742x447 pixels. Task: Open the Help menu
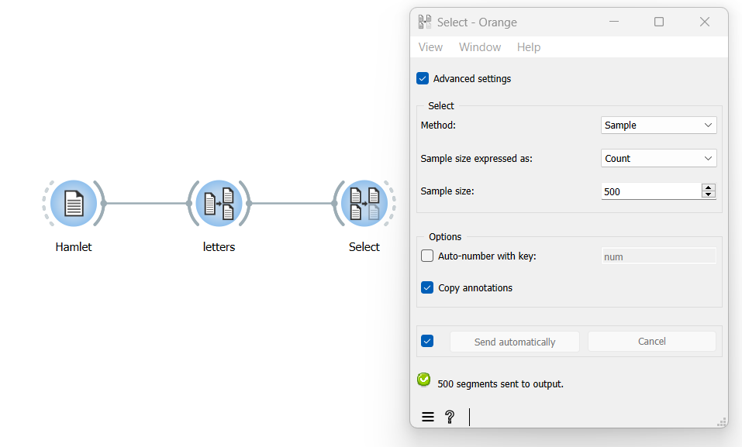[529, 46]
